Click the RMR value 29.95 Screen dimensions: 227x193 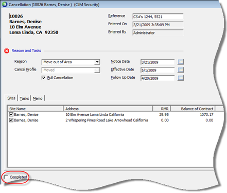(164, 114)
